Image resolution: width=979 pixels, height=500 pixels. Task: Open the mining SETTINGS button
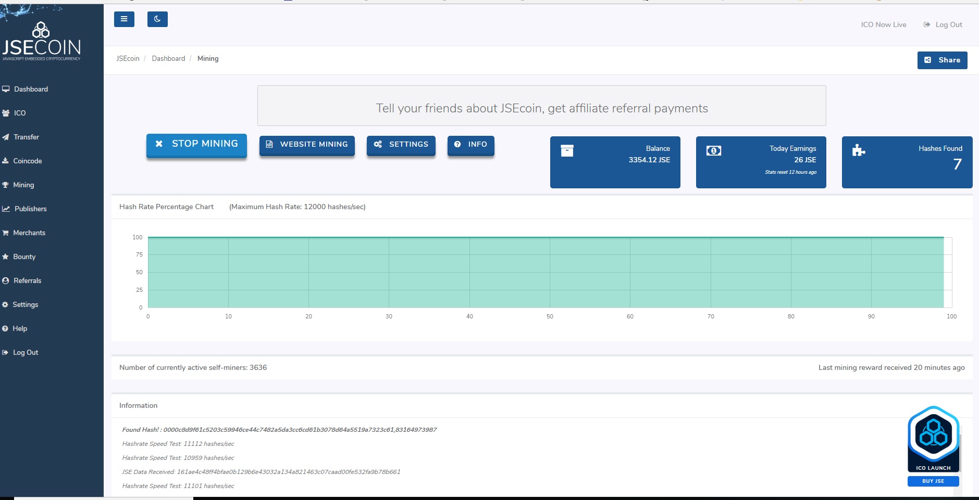click(401, 145)
